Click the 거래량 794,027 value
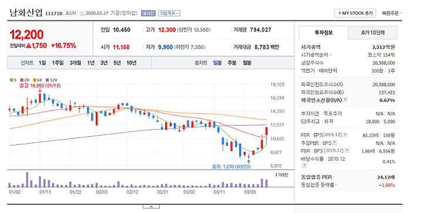Image resolution: width=423 pixels, height=213 pixels. click(x=261, y=30)
